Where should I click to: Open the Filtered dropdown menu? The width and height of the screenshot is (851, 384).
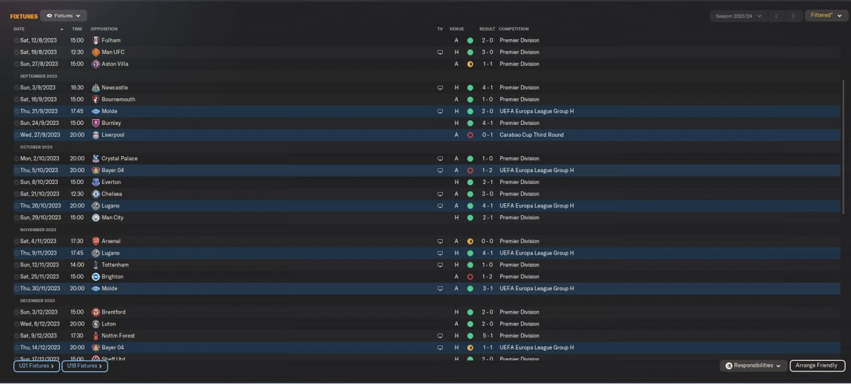[826, 15]
